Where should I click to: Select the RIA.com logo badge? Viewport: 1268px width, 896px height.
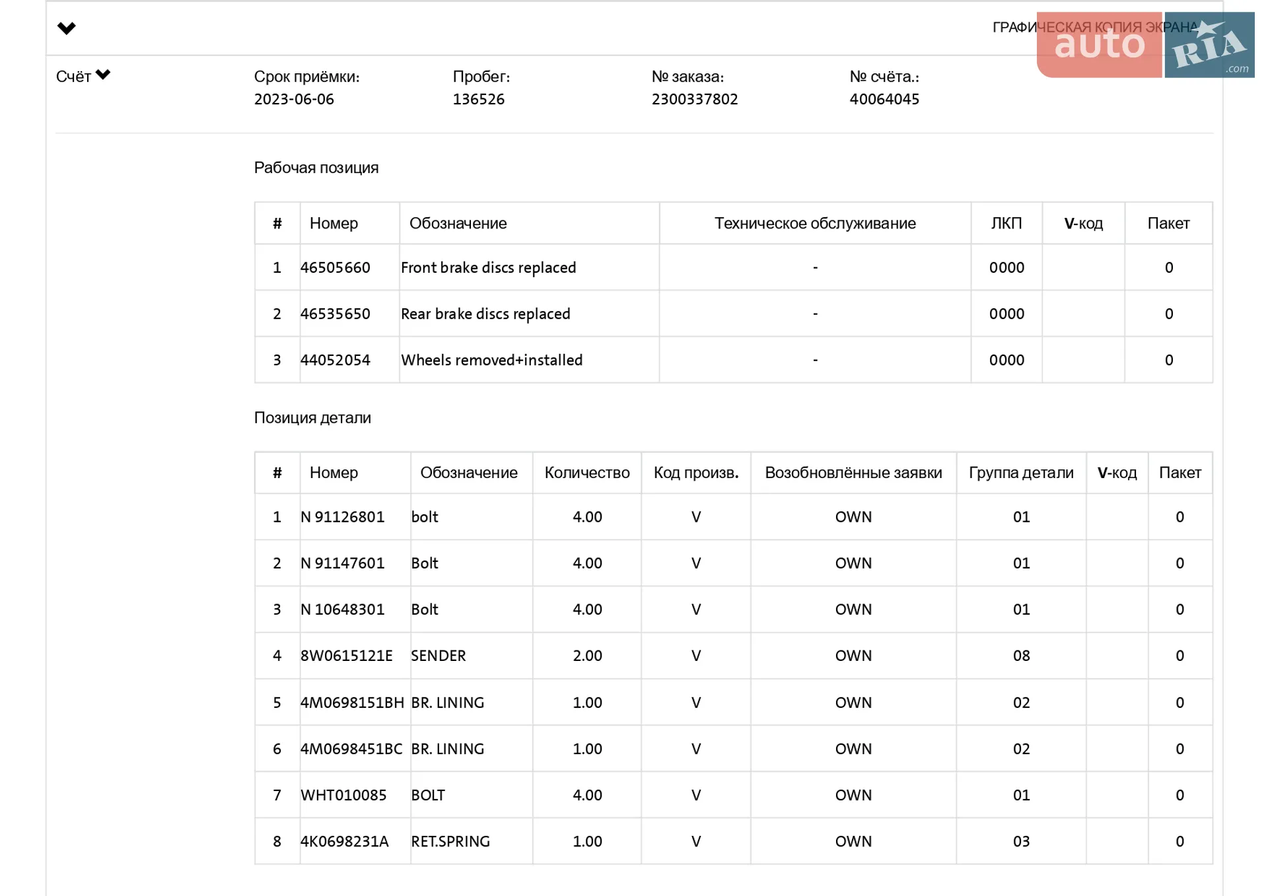[1209, 45]
